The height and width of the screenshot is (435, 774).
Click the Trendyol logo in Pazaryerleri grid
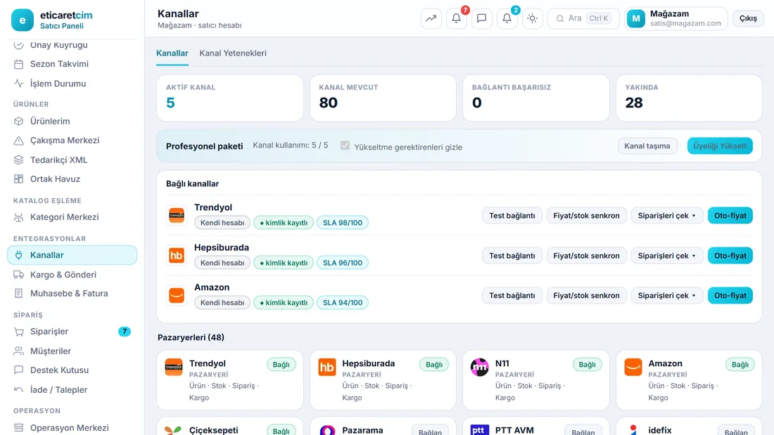coord(174,367)
